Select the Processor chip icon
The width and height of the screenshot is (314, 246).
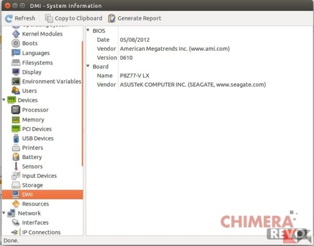pyautogui.click(x=16, y=110)
